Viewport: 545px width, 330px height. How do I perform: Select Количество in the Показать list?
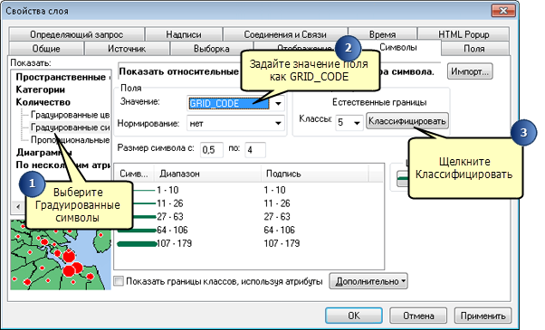point(43,102)
